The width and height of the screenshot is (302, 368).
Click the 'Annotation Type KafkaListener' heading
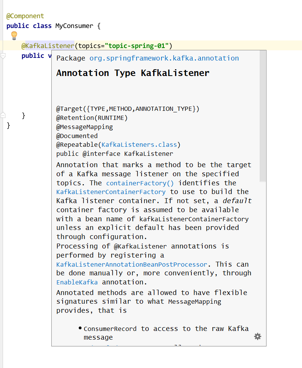pyautogui.click(x=133, y=73)
